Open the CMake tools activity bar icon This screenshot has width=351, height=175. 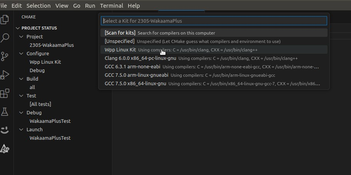[5, 149]
